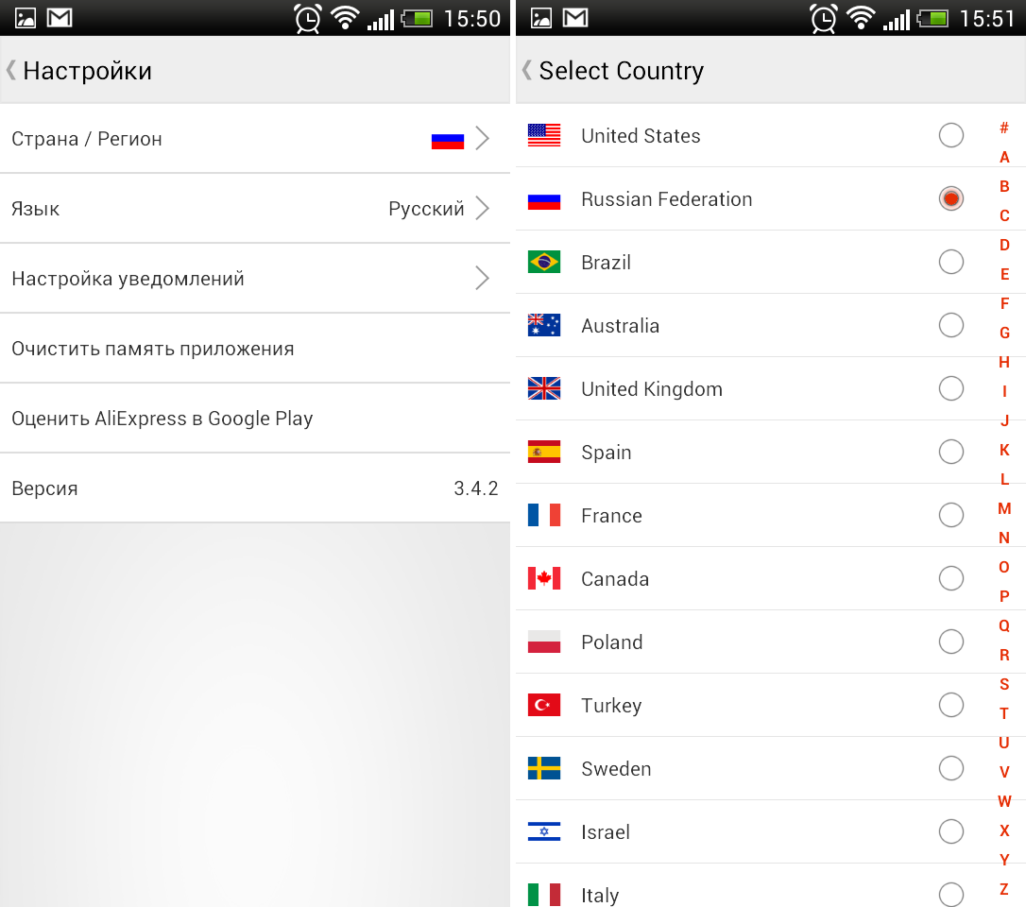Open the Страна / Регион chevron
The height and width of the screenshot is (907, 1026).
coord(482,138)
